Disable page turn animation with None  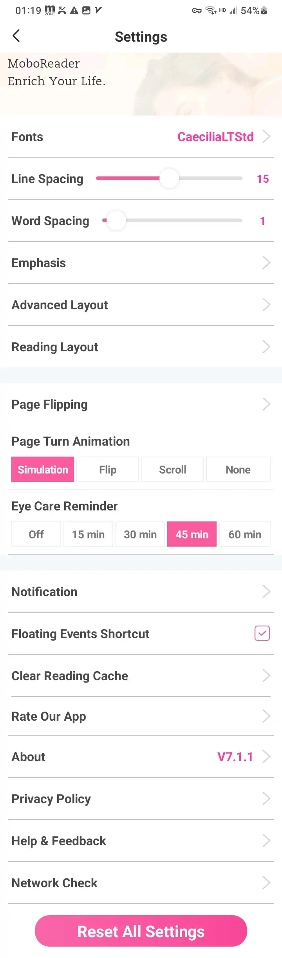pos(238,469)
